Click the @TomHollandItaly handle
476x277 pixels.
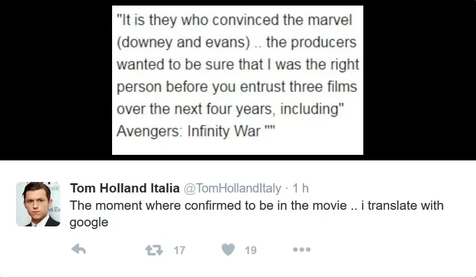pos(233,188)
